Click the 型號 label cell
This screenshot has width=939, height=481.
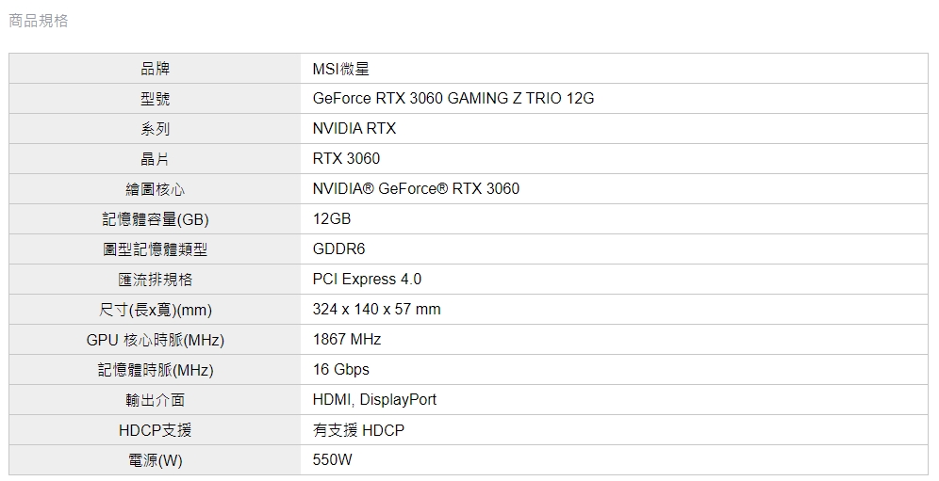point(156,99)
